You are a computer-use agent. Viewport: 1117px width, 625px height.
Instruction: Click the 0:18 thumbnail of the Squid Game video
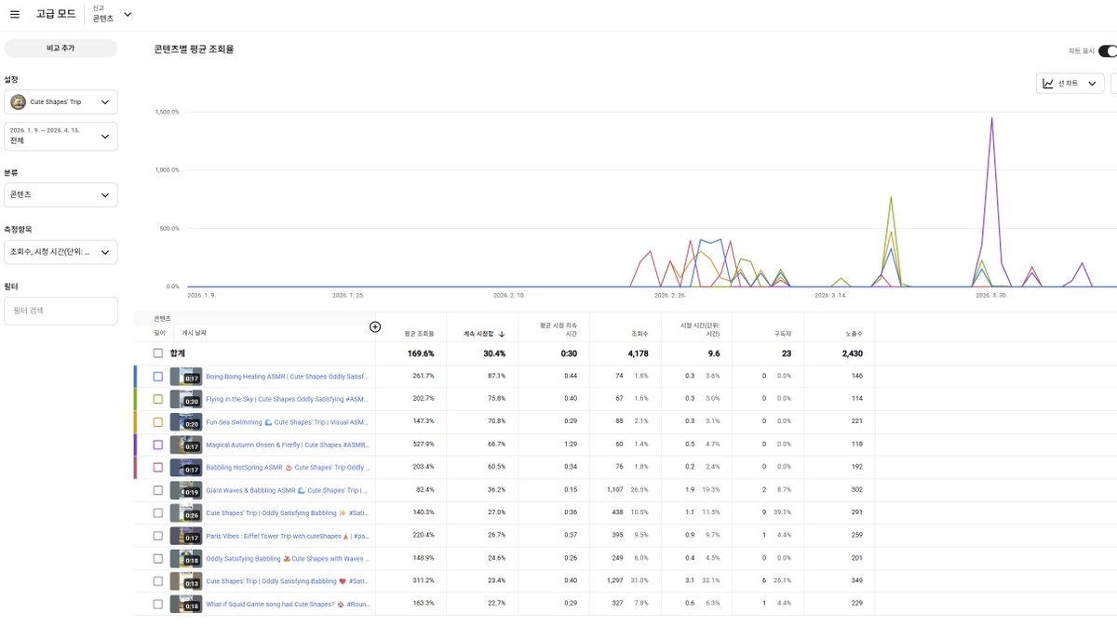coord(185,604)
